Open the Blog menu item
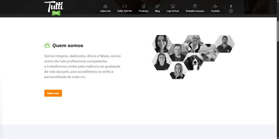279x139 pixels. tap(157, 11)
